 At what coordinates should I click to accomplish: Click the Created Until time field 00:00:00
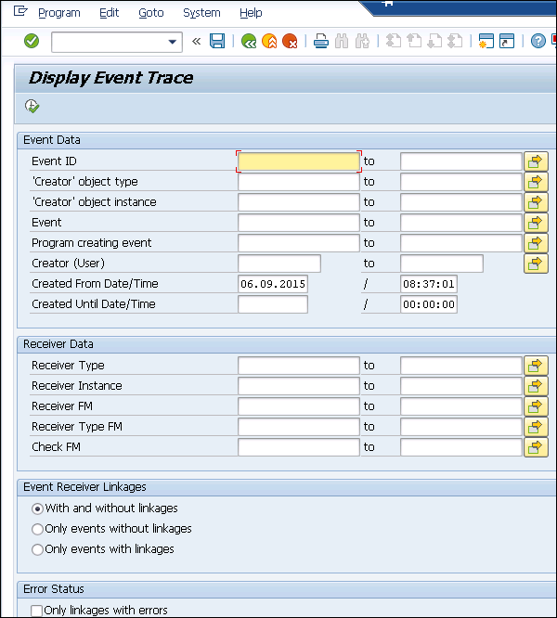[x=429, y=304]
